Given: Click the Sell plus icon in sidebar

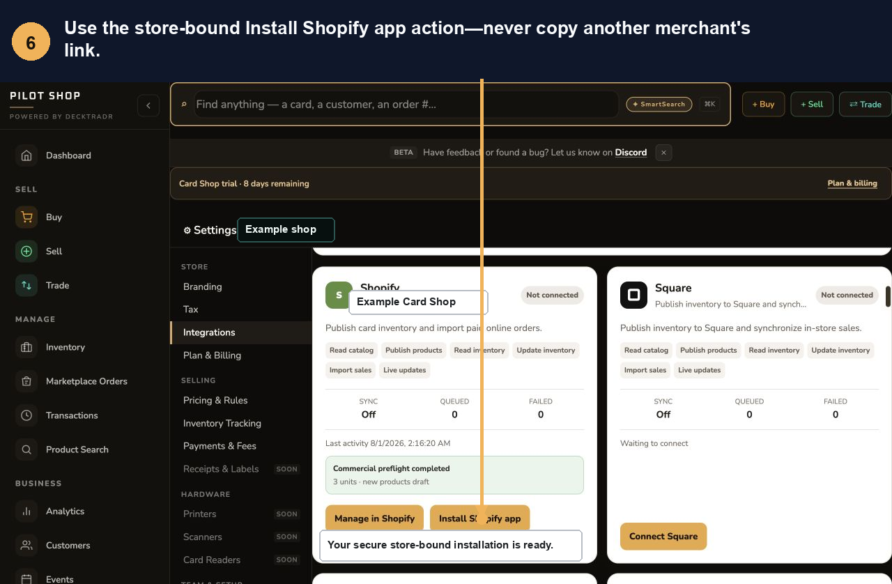Looking at the screenshot, I should 26,251.
